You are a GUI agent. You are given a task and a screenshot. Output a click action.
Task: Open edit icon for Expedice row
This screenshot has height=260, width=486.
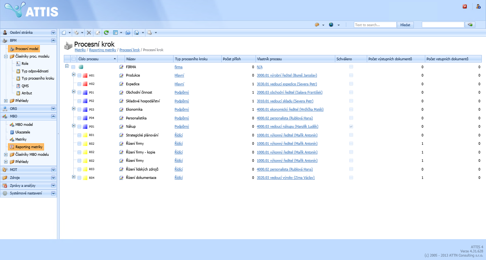(121, 84)
